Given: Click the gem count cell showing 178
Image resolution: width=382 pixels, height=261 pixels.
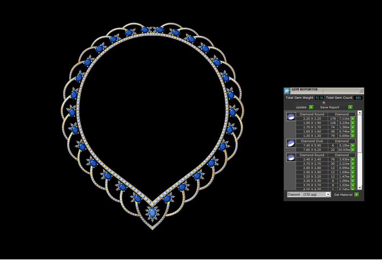Looking at the screenshot, I should (333, 119).
